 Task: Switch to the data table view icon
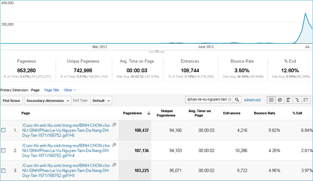[x=271, y=100]
